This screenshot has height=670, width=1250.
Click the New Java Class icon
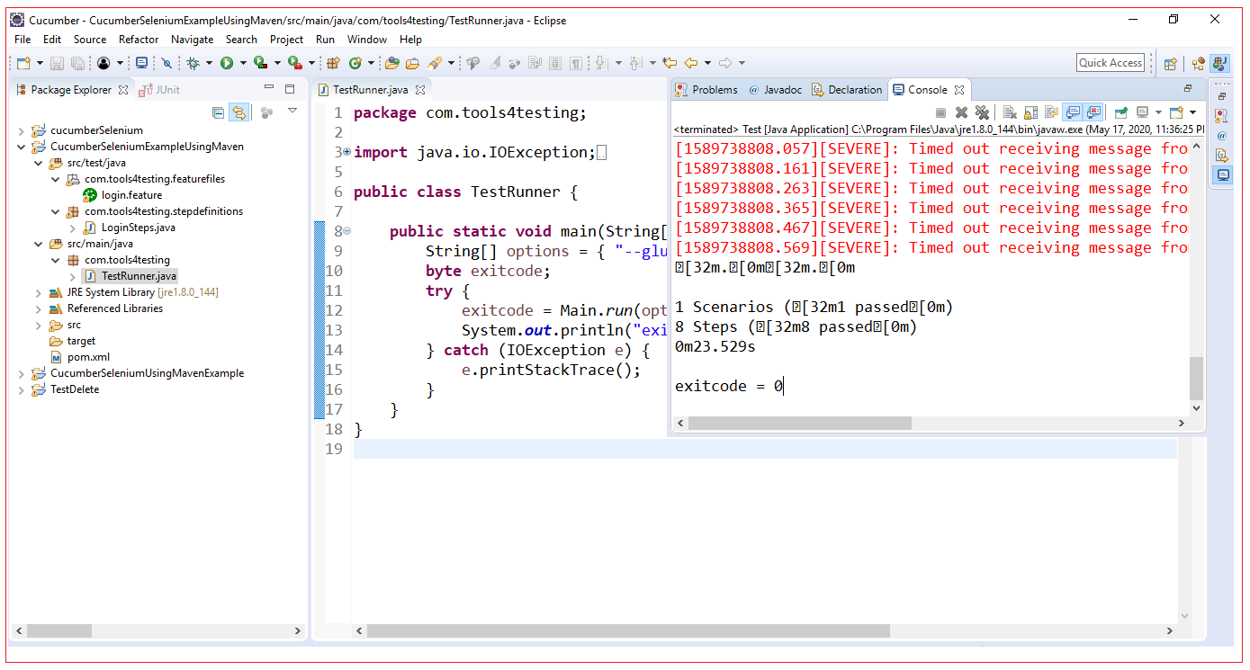(355, 63)
